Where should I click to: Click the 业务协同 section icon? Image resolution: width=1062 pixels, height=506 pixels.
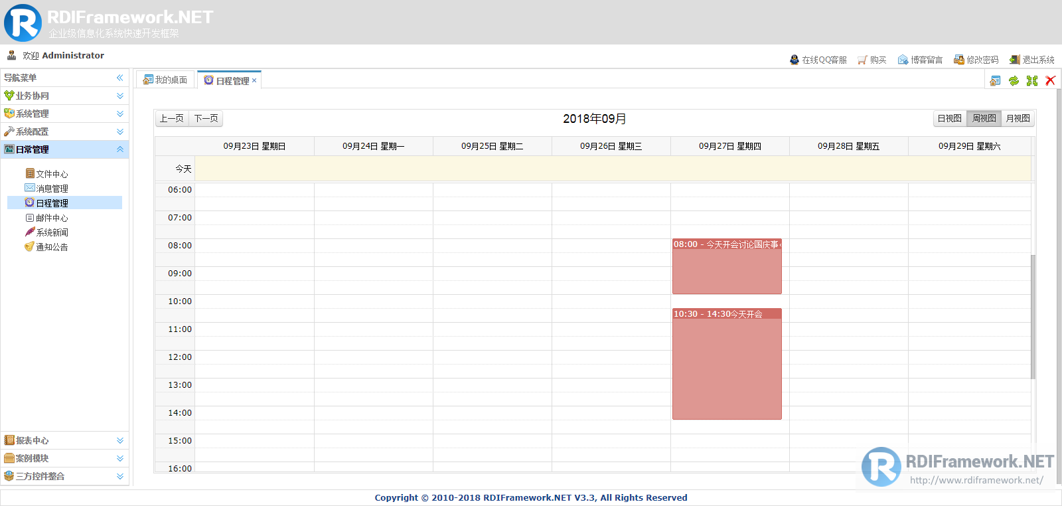click(9, 96)
